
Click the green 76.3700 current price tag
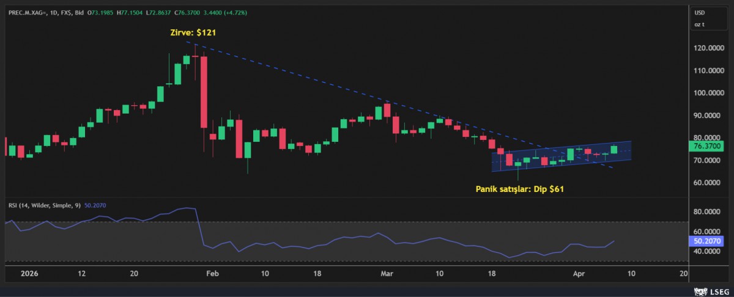pos(706,147)
